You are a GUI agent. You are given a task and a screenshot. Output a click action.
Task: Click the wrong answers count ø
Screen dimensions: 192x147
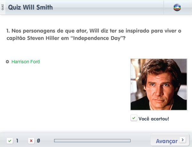pyautogui.click(x=38, y=141)
